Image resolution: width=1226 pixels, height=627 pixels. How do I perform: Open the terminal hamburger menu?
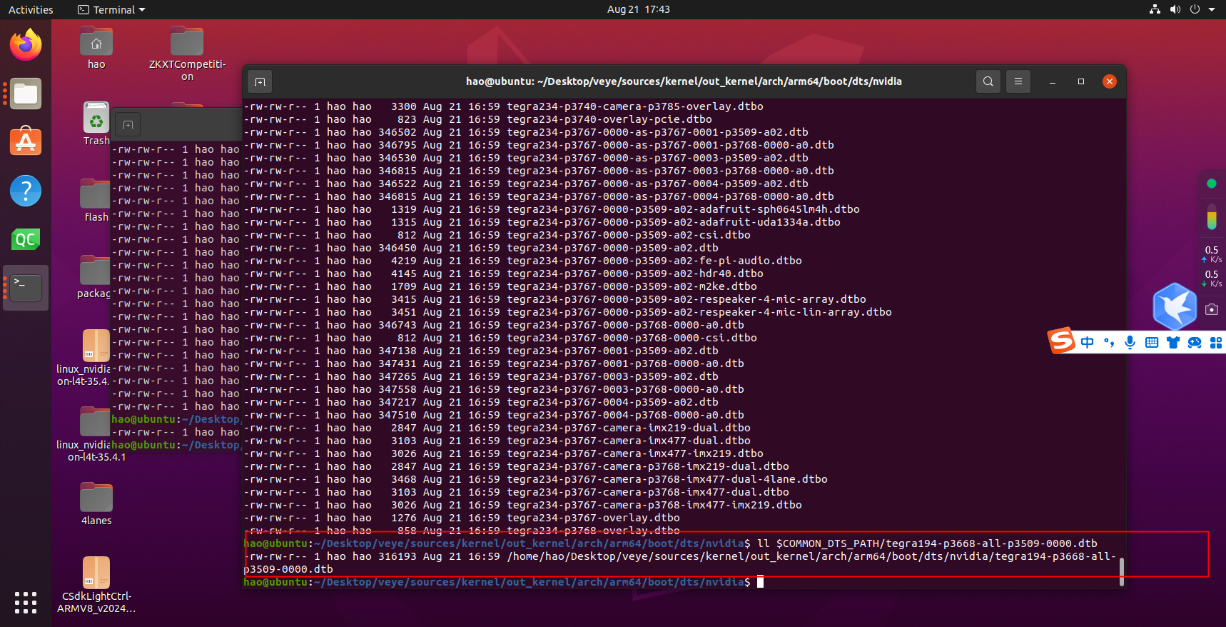tap(1018, 81)
